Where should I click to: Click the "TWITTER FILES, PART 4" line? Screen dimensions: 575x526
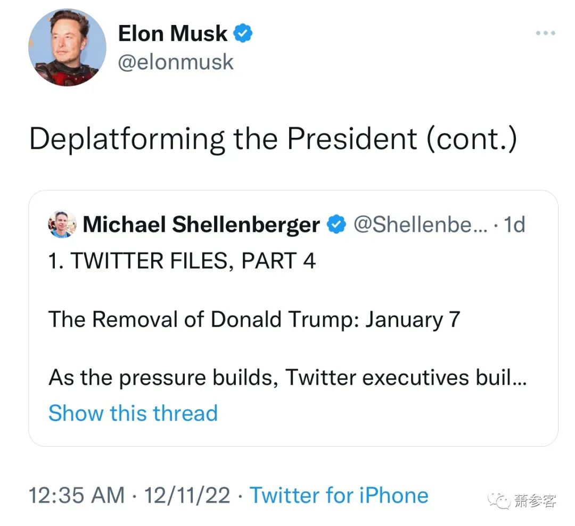coord(182,261)
